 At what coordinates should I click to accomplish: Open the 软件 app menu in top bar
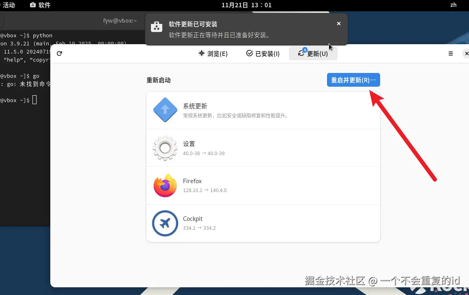coord(40,5)
